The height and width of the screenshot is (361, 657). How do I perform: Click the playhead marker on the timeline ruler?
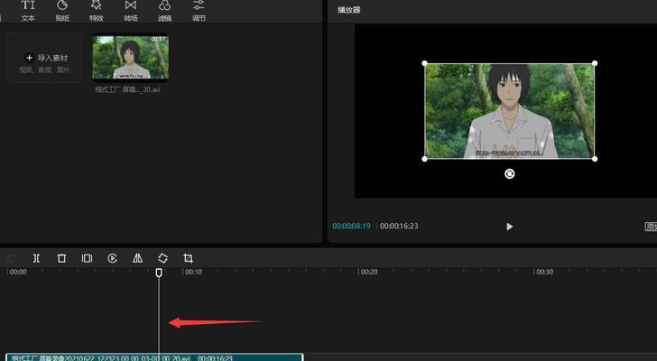159,273
